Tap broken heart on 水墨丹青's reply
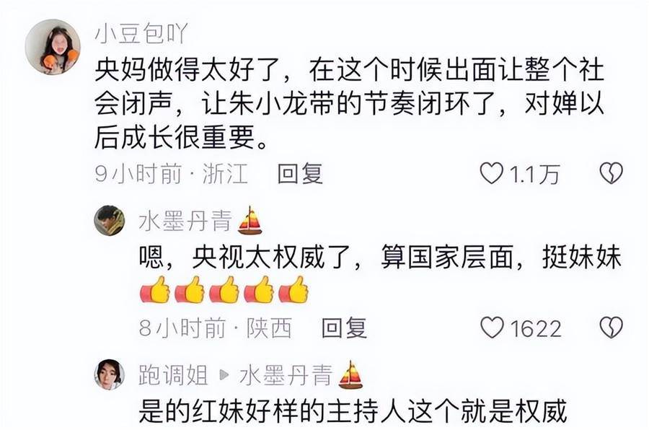 point(612,328)
